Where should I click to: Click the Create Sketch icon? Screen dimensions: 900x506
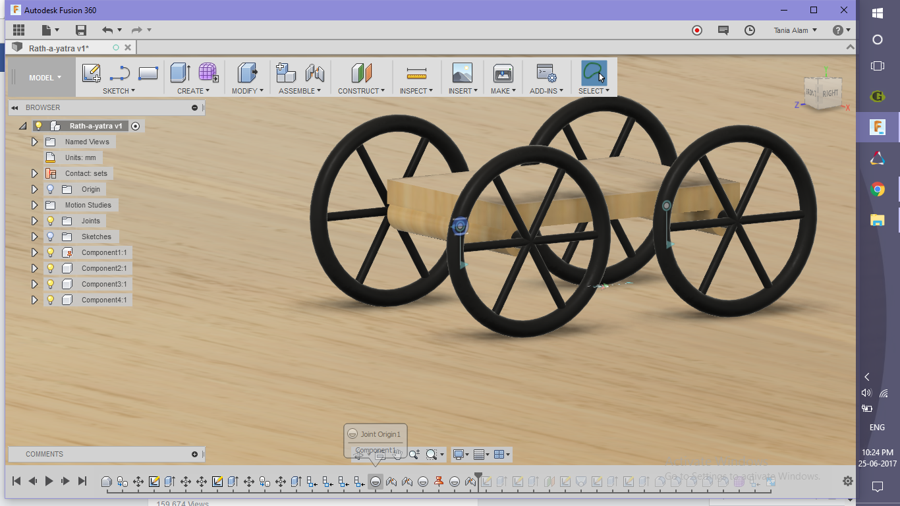click(x=91, y=72)
